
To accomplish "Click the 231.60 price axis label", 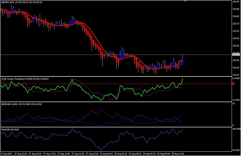I will [x=236, y=68].
